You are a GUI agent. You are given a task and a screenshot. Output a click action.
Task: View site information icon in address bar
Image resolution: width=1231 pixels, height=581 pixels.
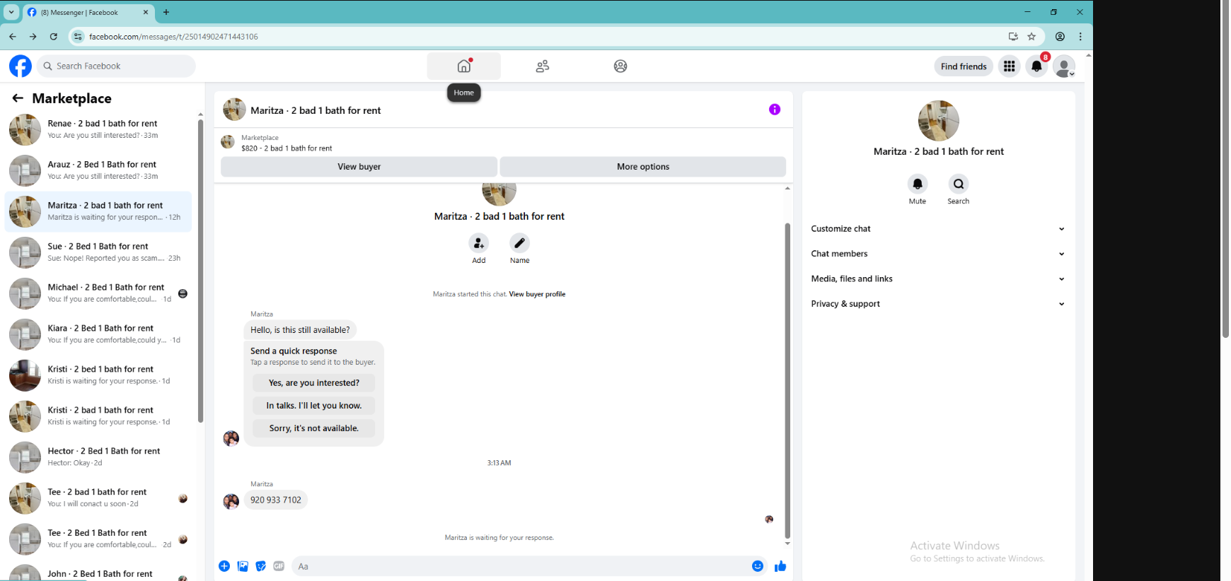[78, 36]
